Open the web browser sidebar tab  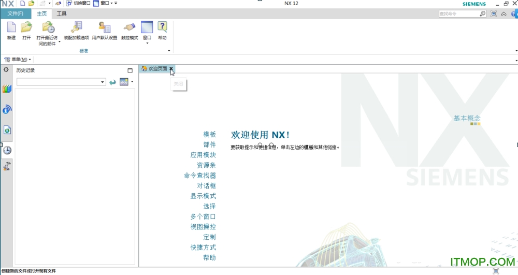coord(7,130)
